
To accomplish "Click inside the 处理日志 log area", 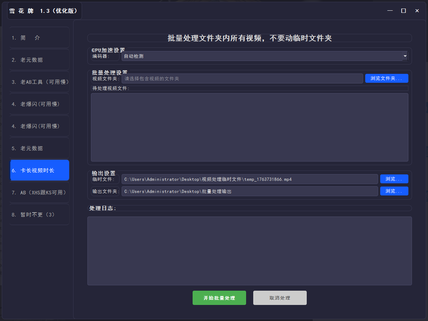I will [x=250, y=250].
